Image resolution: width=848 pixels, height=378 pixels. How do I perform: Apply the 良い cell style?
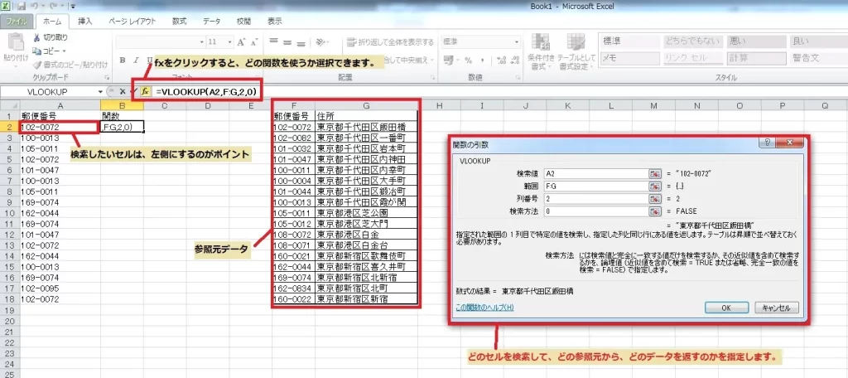pyautogui.click(x=819, y=41)
